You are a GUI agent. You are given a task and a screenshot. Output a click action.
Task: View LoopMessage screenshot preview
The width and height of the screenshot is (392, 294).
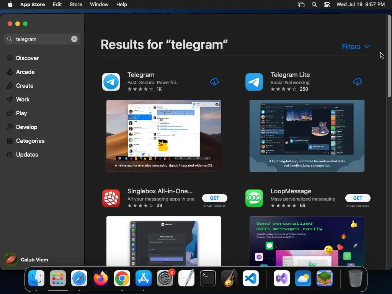coord(307,241)
